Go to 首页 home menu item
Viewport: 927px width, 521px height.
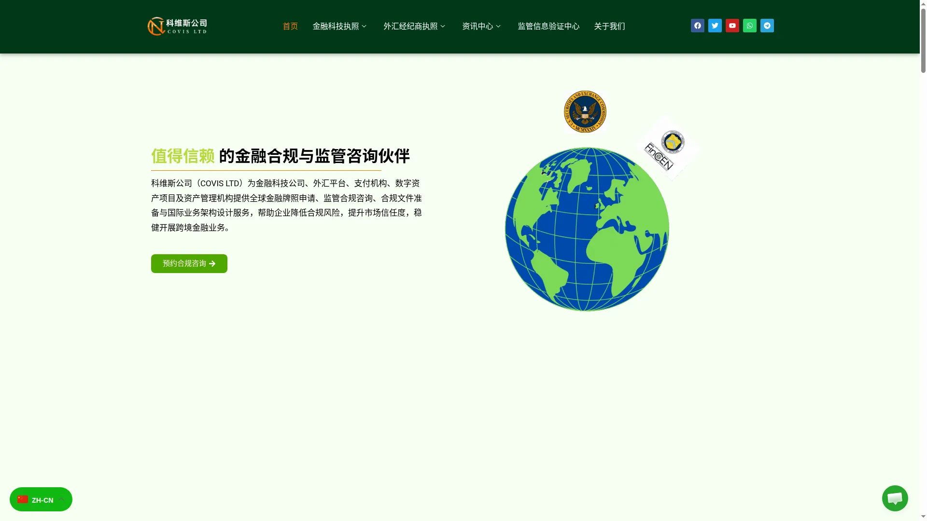[290, 26]
